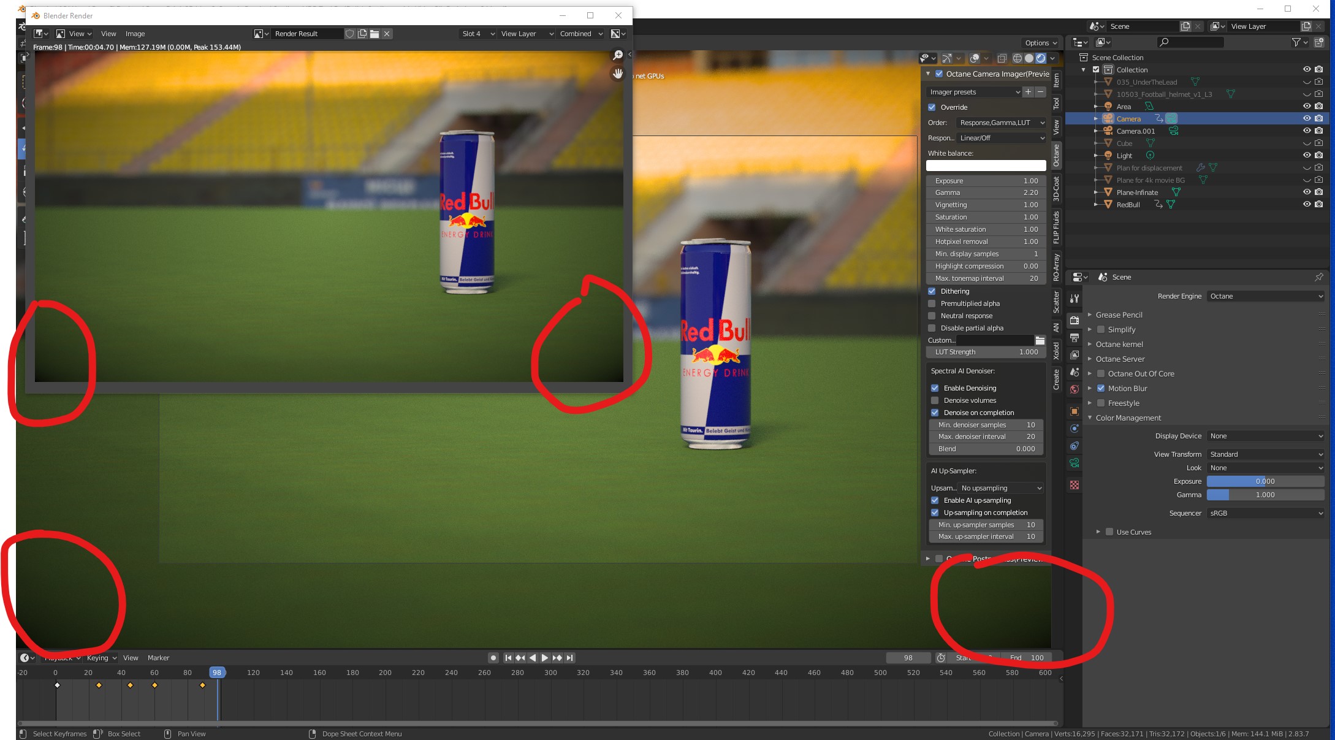Click the pan hand icon in render window
This screenshot has width=1335, height=740.
point(618,74)
